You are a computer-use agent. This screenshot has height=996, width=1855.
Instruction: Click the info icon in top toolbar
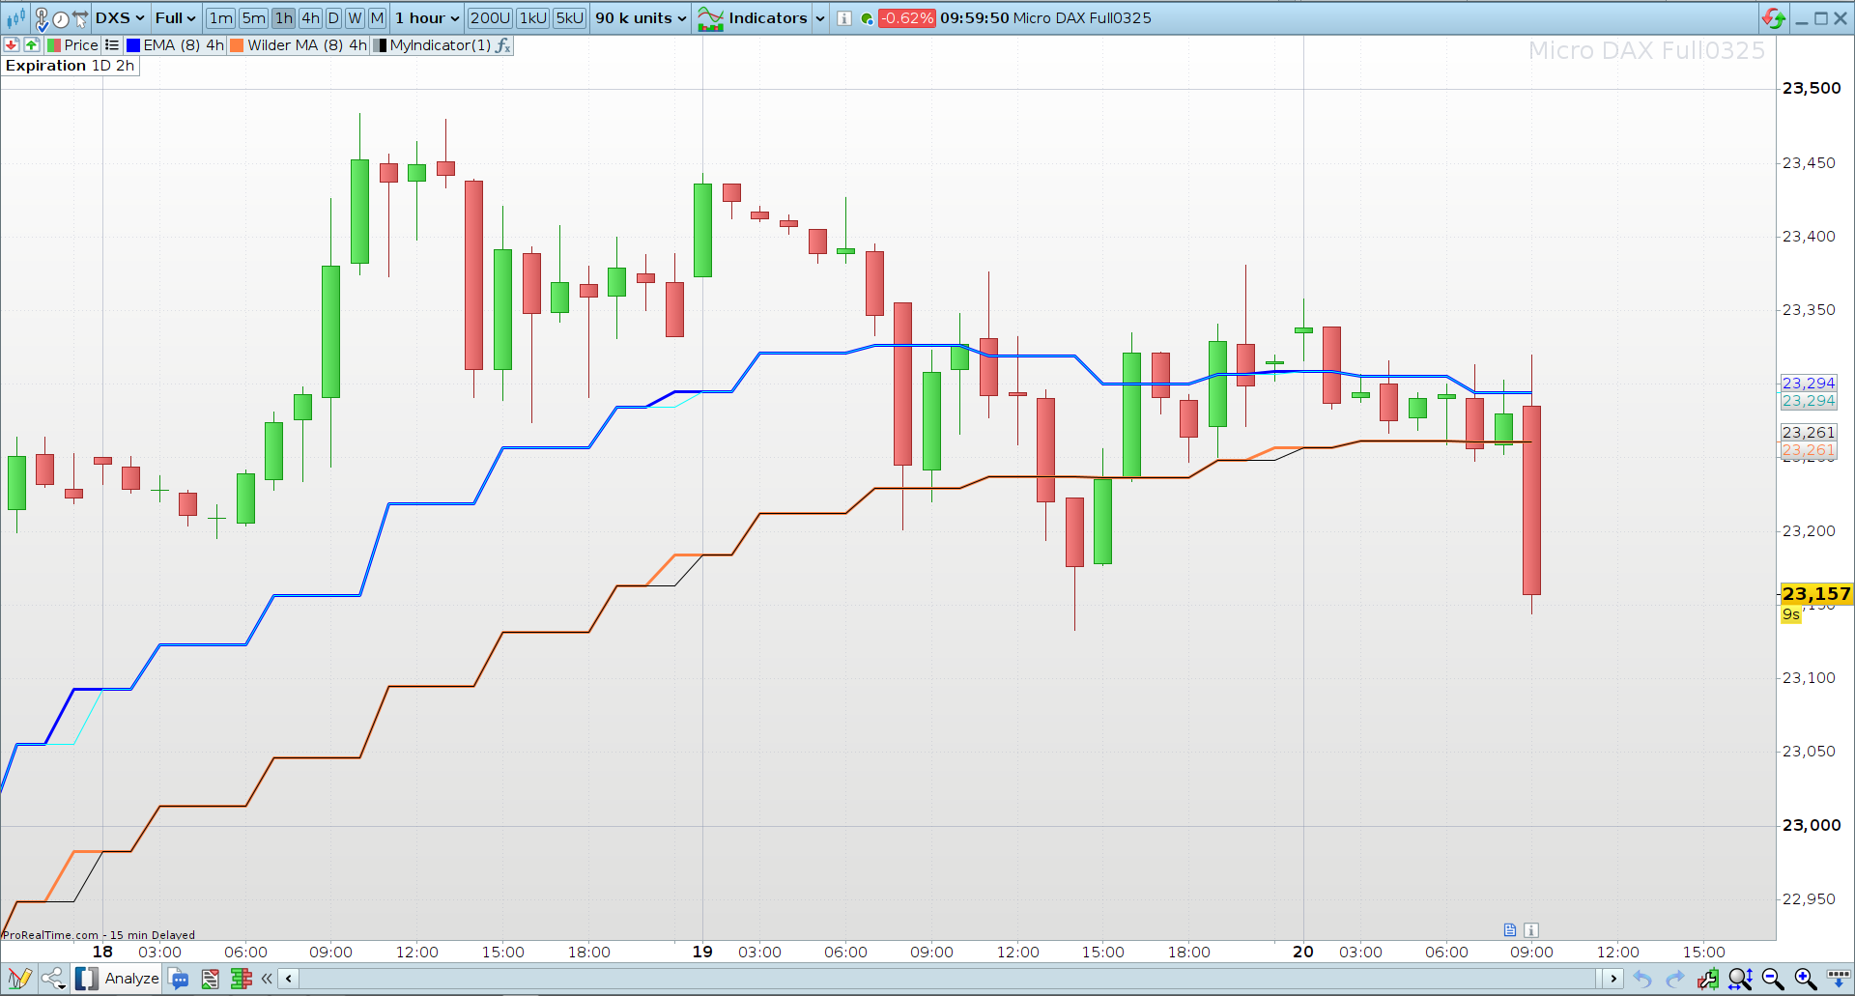point(843,18)
